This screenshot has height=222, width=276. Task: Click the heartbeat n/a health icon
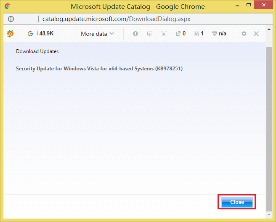(x=219, y=33)
